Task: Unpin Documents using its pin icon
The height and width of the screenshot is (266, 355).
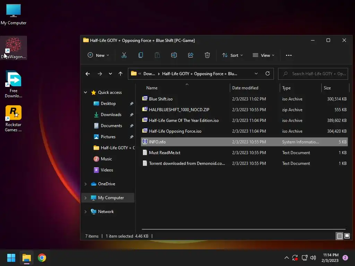Action: tap(131, 126)
